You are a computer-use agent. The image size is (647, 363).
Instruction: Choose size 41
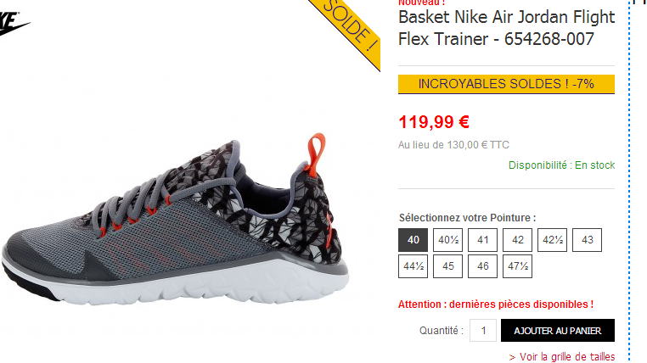pyautogui.click(x=482, y=240)
